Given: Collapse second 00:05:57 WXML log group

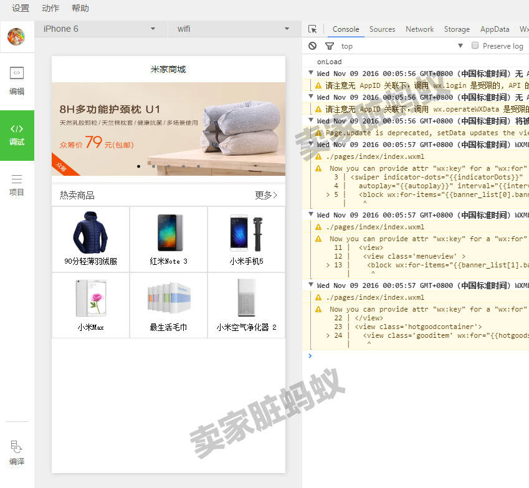Looking at the screenshot, I should pos(311,214).
